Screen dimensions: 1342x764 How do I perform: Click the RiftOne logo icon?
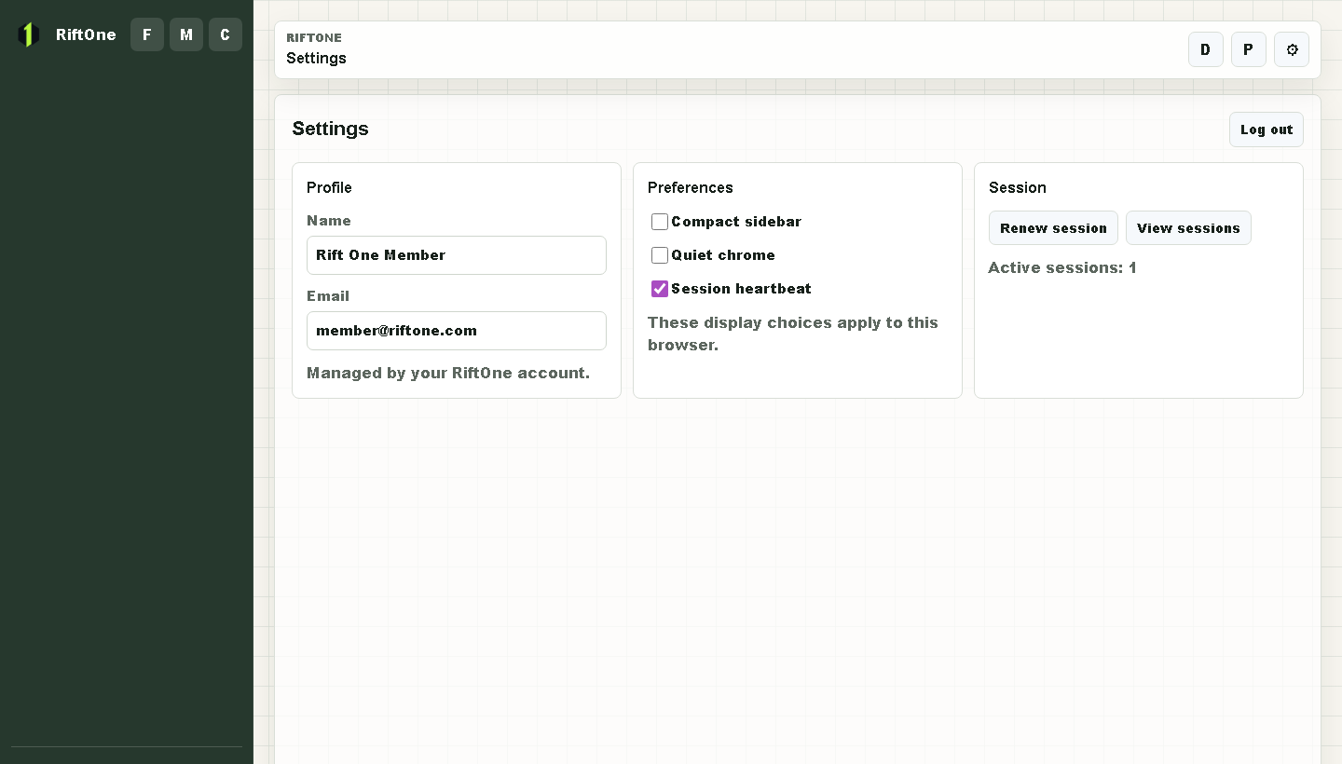pyautogui.click(x=28, y=34)
